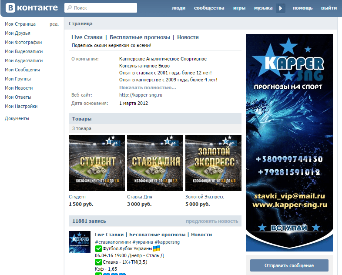The height and width of the screenshot is (275, 342).
Task: Click the community title Live Ставки heading
Action: coord(135,37)
